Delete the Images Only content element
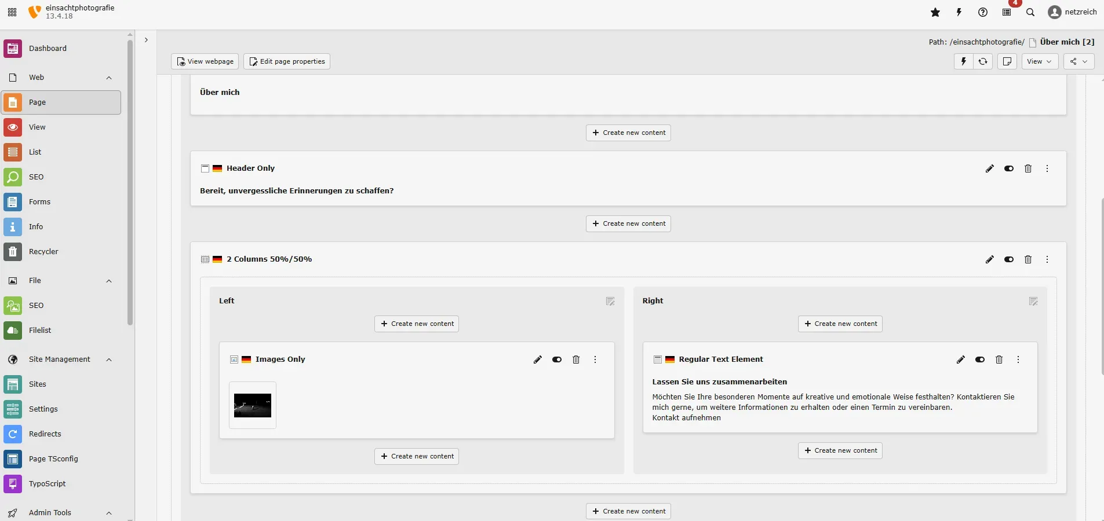This screenshot has width=1104, height=521. click(576, 359)
